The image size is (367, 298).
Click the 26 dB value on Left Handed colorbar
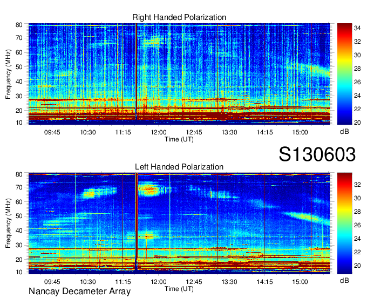(357, 225)
